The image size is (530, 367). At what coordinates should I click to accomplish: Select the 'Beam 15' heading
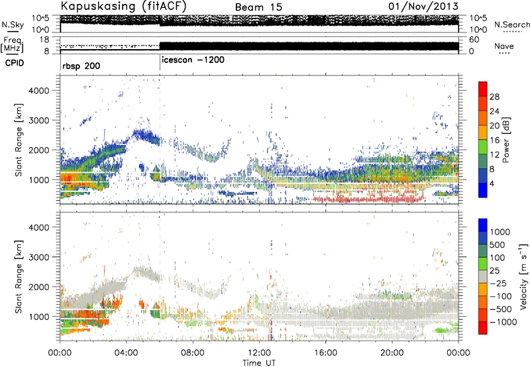[x=258, y=7]
